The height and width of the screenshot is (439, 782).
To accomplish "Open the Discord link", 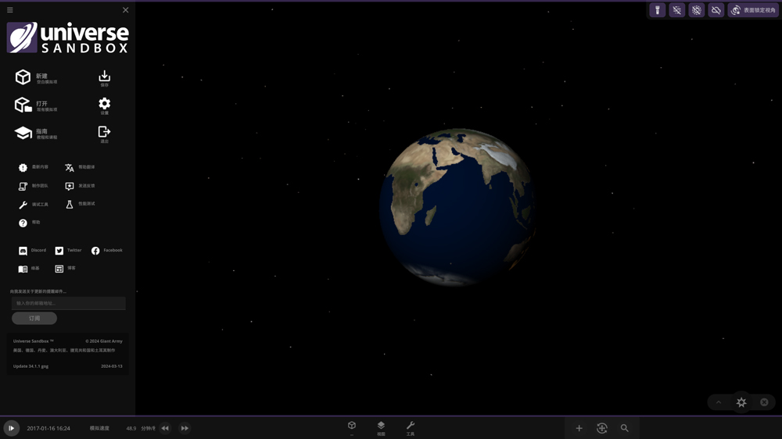I will [32, 251].
